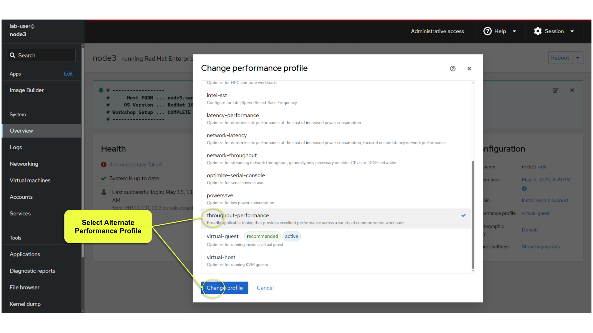Click the Cancel link in dialog
593x333 pixels.
[x=265, y=288]
